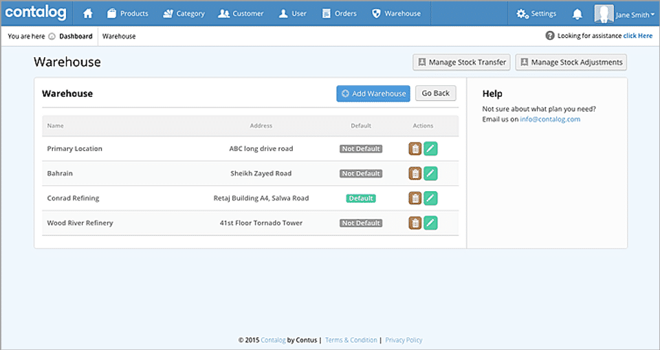Select the 'Conrad Refining' name cell
Viewport: 660px width, 350px height.
[74, 198]
